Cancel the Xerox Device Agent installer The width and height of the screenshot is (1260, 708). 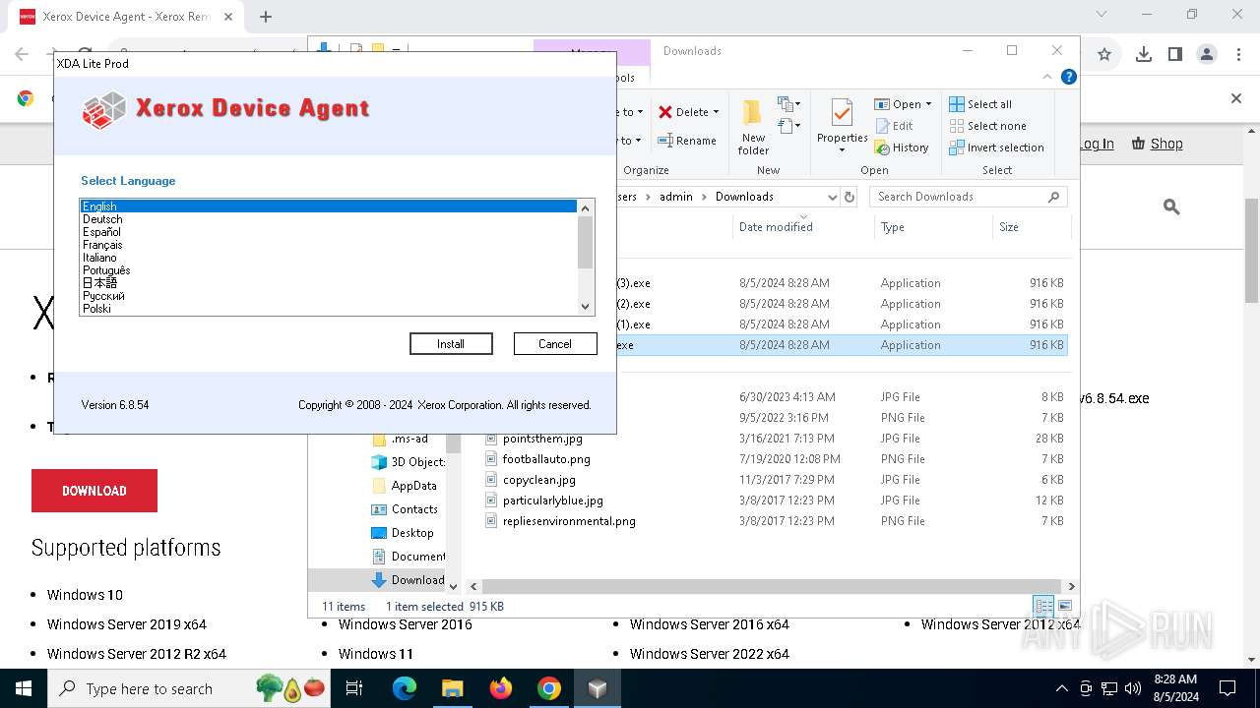tap(555, 344)
